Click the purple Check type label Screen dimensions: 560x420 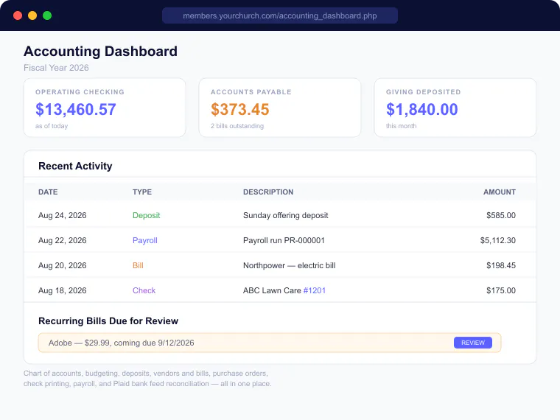144,290
